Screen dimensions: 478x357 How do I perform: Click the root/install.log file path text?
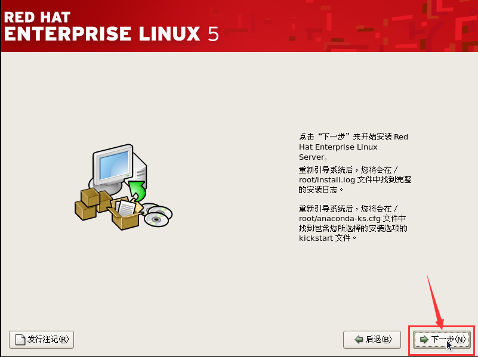327,180
